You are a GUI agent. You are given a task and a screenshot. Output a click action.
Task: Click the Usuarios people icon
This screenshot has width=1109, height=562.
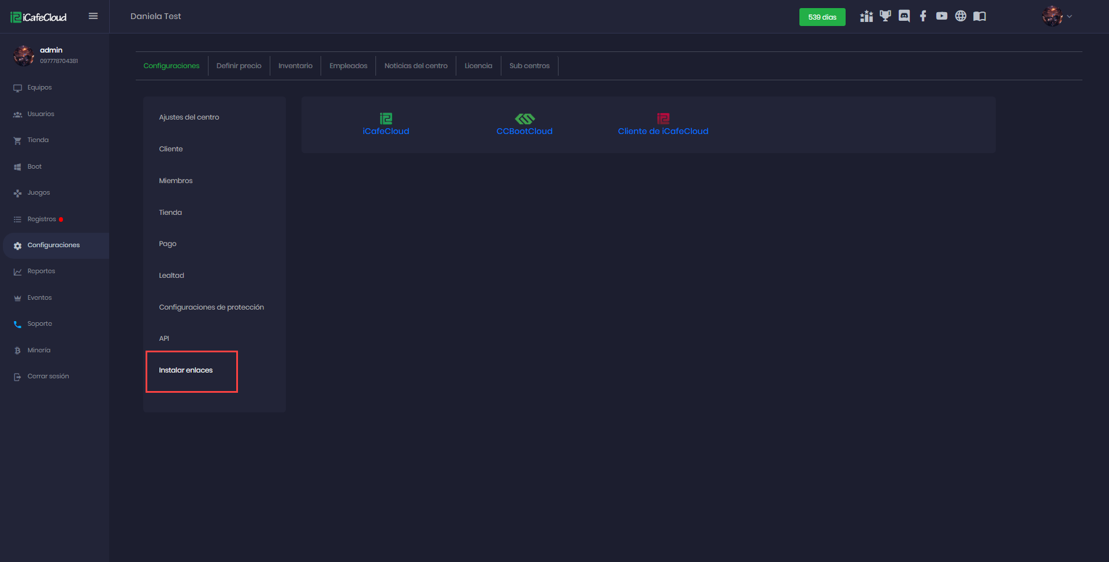pyautogui.click(x=17, y=114)
